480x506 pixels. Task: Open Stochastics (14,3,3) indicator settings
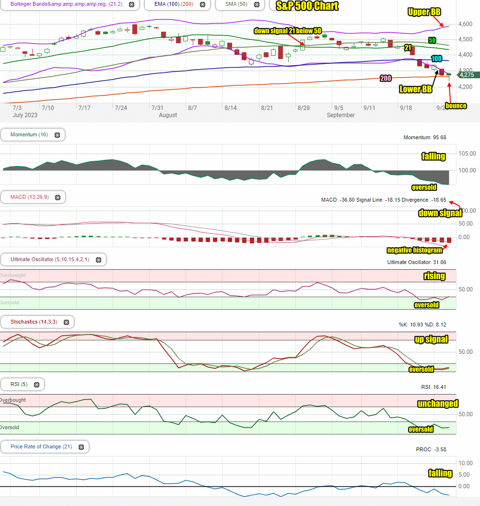click(34, 322)
